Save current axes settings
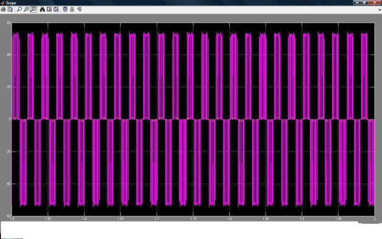382x239 pixels. pos(49,9)
